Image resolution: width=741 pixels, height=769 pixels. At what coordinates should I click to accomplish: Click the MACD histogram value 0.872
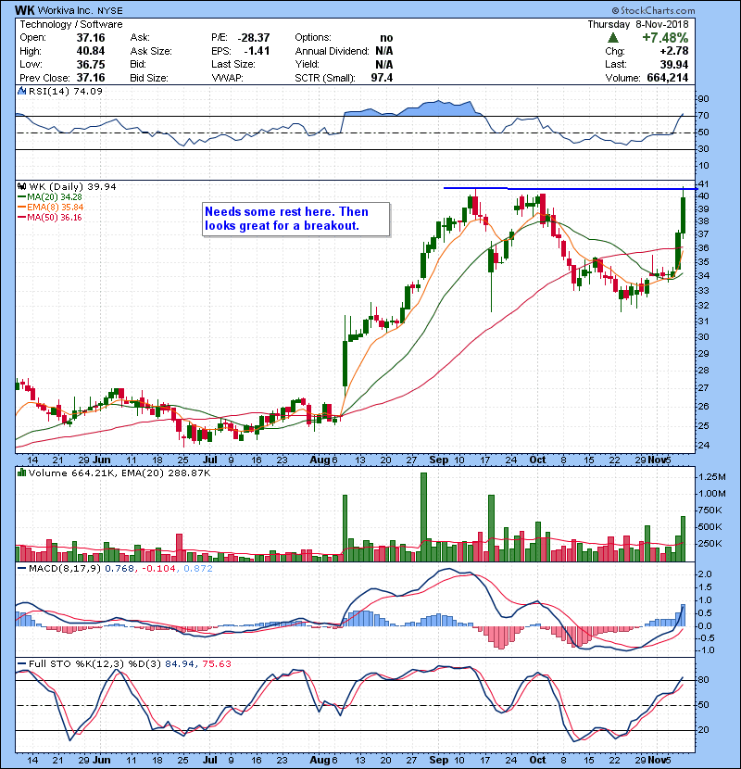pos(198,568)
